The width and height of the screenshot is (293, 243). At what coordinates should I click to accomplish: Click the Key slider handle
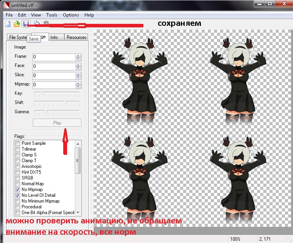click(42, 92)
